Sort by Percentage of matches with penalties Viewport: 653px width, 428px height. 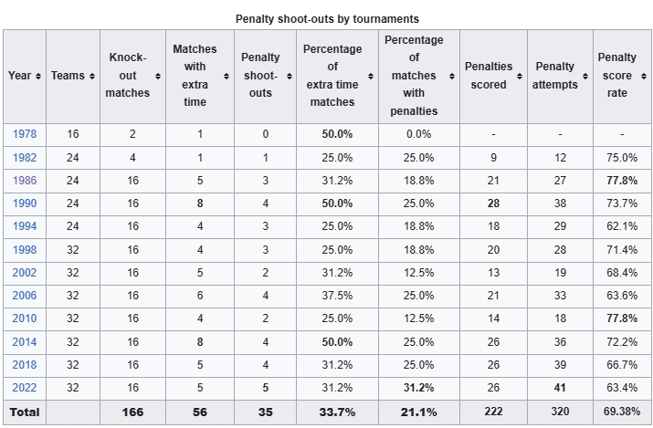point(452,76)
